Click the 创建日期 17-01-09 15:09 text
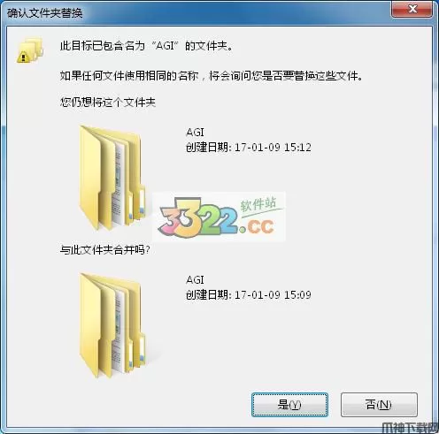Image resolution: width=439 pixels, height=434 pixels. pyautogui.click(x=249, y=294)
